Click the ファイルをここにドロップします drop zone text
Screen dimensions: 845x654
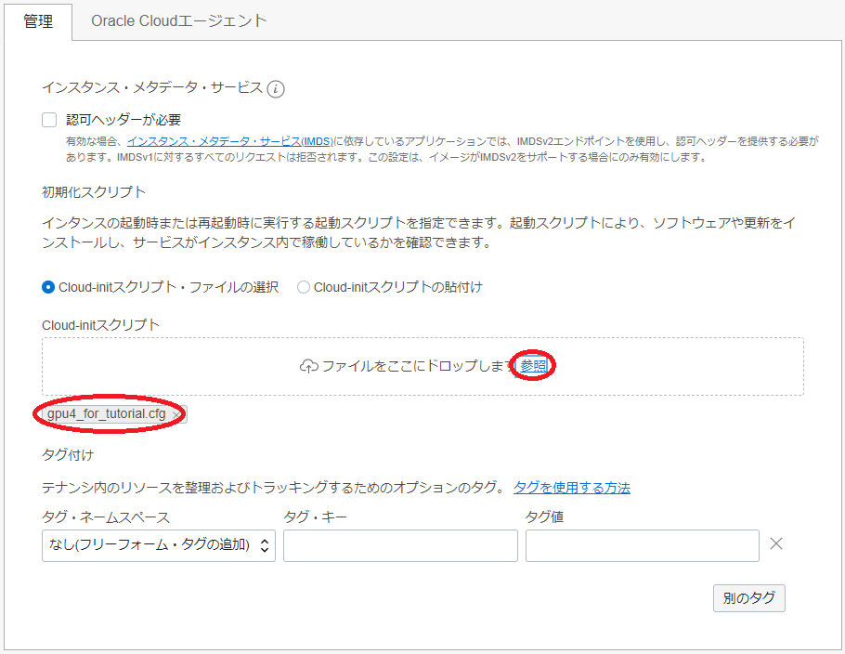[x=418, y=367]
